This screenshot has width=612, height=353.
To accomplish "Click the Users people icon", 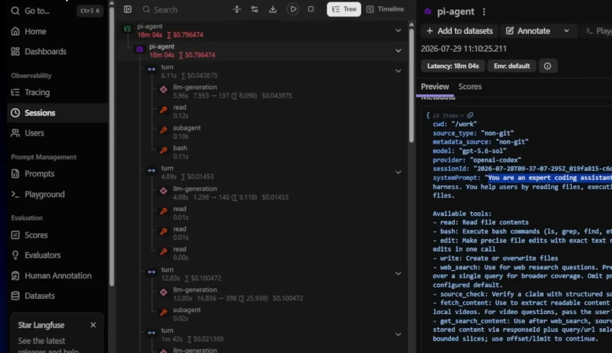I will point(15,133).
